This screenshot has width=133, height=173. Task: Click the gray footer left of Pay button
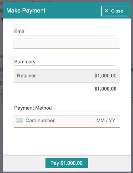click(x=24, y=163)
